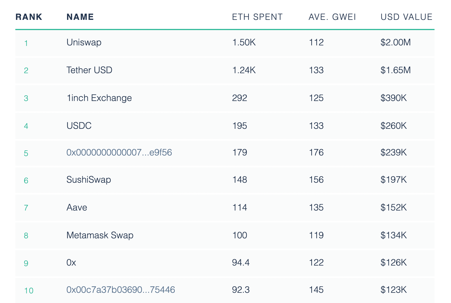The height and width of the screenshot is (303, 451).
Task: Click the $1.65M USD value
Action: (x=396, y=70)
